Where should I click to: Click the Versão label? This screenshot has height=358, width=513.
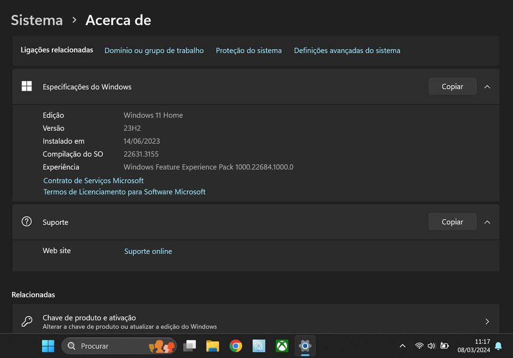(53, 128)
